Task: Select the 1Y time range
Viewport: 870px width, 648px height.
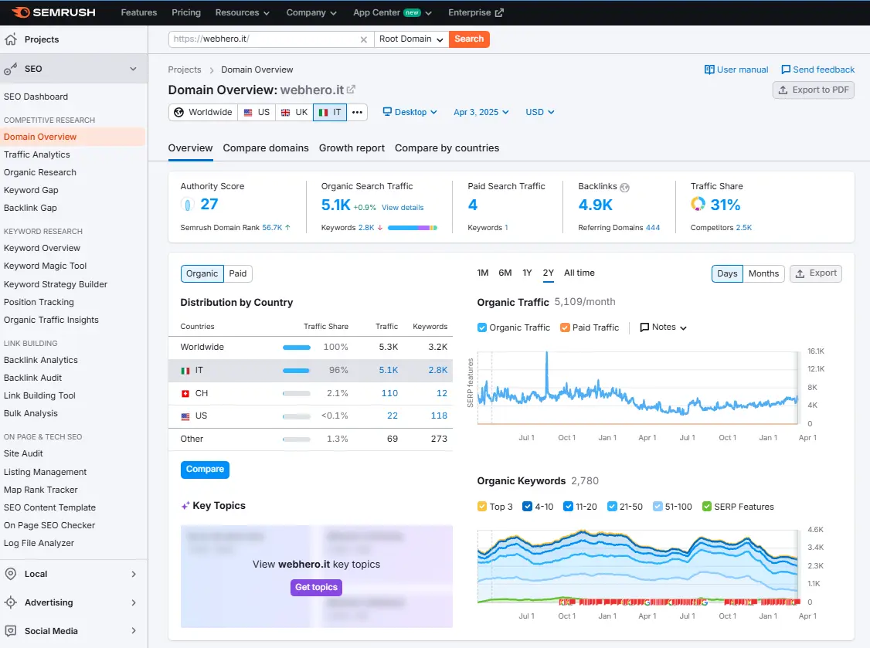Action: click(x=527, y=273)
